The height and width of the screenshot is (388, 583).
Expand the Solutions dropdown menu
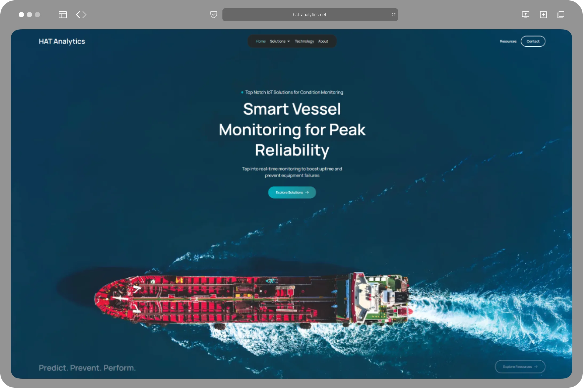[280, 41]
